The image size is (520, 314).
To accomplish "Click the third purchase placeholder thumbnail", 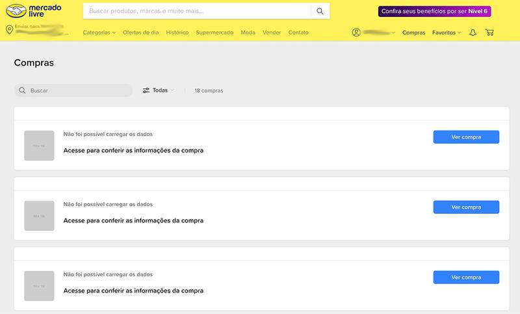I will click(x=39, y=286).
